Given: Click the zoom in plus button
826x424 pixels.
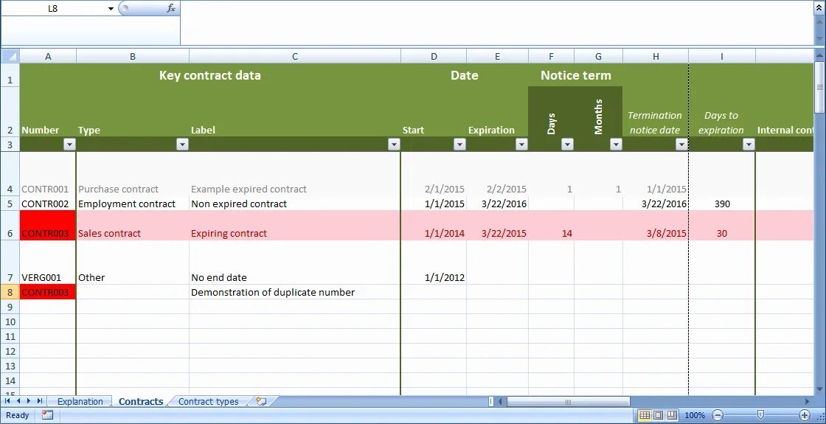Looking at the screenshot, I should pyautogui.click(x=805, y=415).
